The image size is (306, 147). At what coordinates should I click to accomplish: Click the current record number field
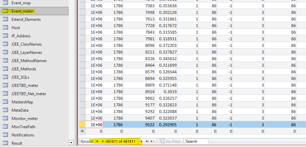pyautogui.click(x=121, y=141)
